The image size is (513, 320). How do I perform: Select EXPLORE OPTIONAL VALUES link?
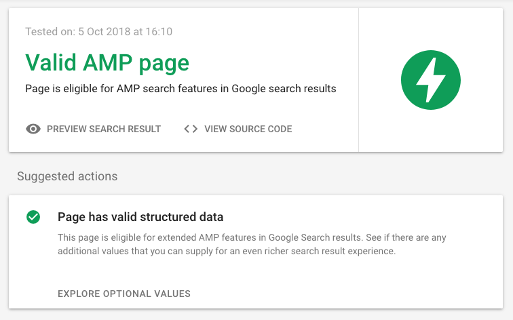(124, 294)
